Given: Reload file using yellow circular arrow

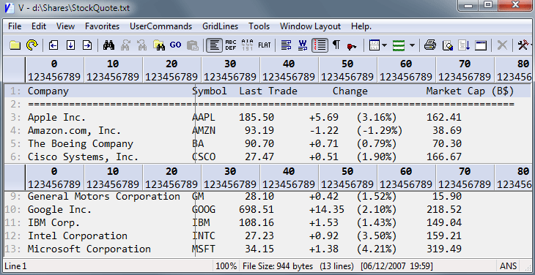Looking at the screenshot, I should [x=32, y=45].
